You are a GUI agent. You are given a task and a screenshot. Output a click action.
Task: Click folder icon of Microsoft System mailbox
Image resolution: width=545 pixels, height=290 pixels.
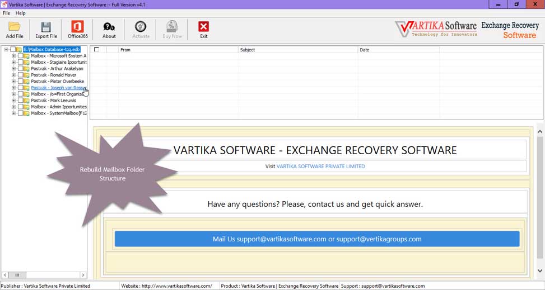pos(26,56)
